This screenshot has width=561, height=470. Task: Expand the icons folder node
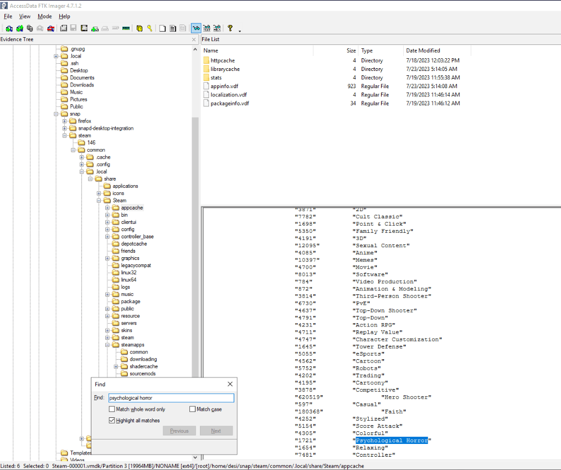click(99, 193)
